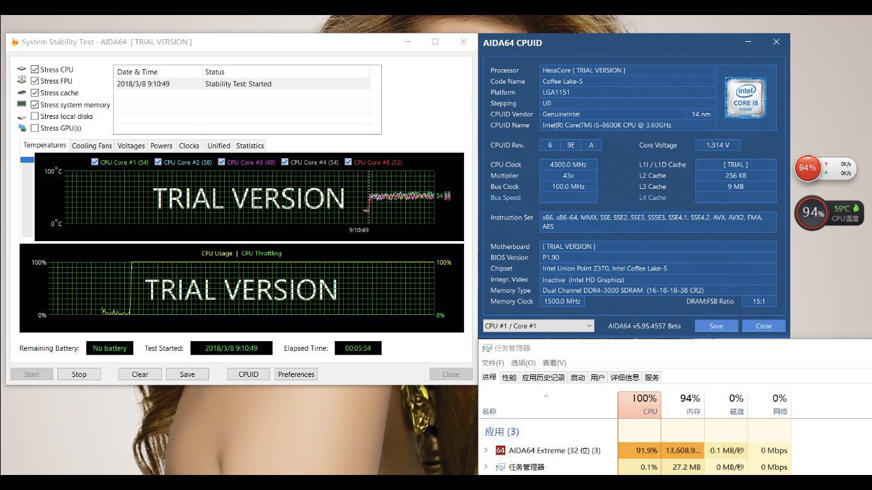The width and height of the screenshot is (872, 490).
Task: Open the 服务 tab in Task Manager
Action: pyautogui.click(x=652, y=378)
